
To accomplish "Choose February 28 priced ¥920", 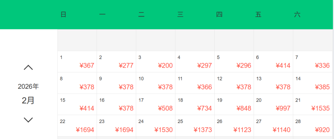I will (x=313, y=126).
